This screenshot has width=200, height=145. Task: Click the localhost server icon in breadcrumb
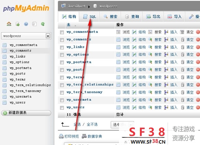[63, 6]
